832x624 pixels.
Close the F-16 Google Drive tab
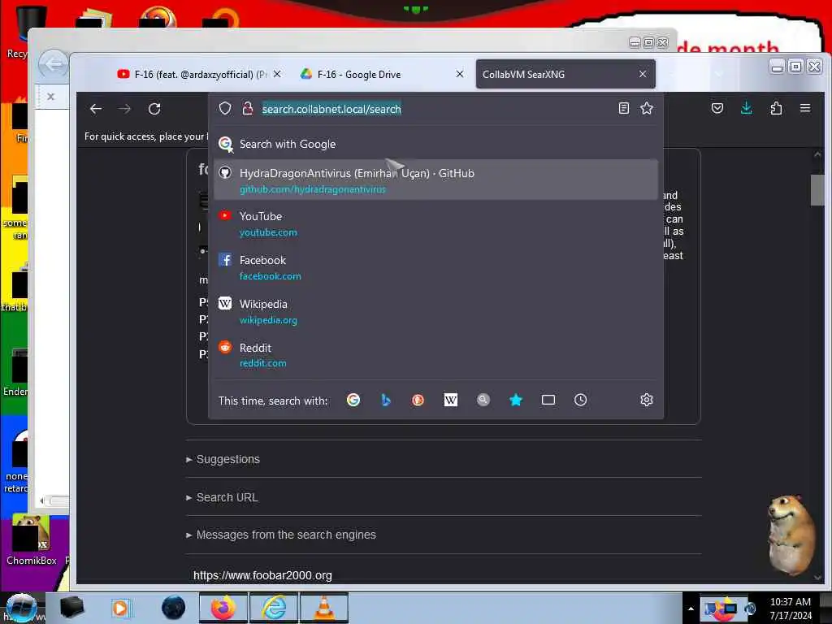(460, 74)
